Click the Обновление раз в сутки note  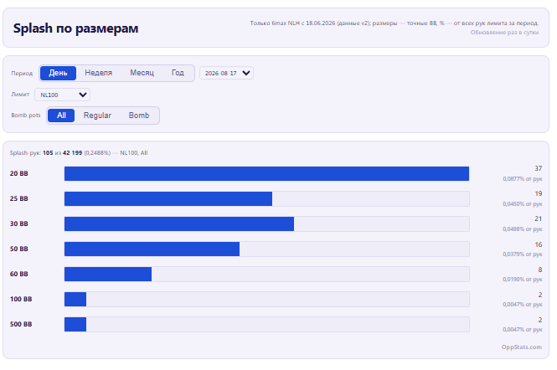tap(504, 33)
